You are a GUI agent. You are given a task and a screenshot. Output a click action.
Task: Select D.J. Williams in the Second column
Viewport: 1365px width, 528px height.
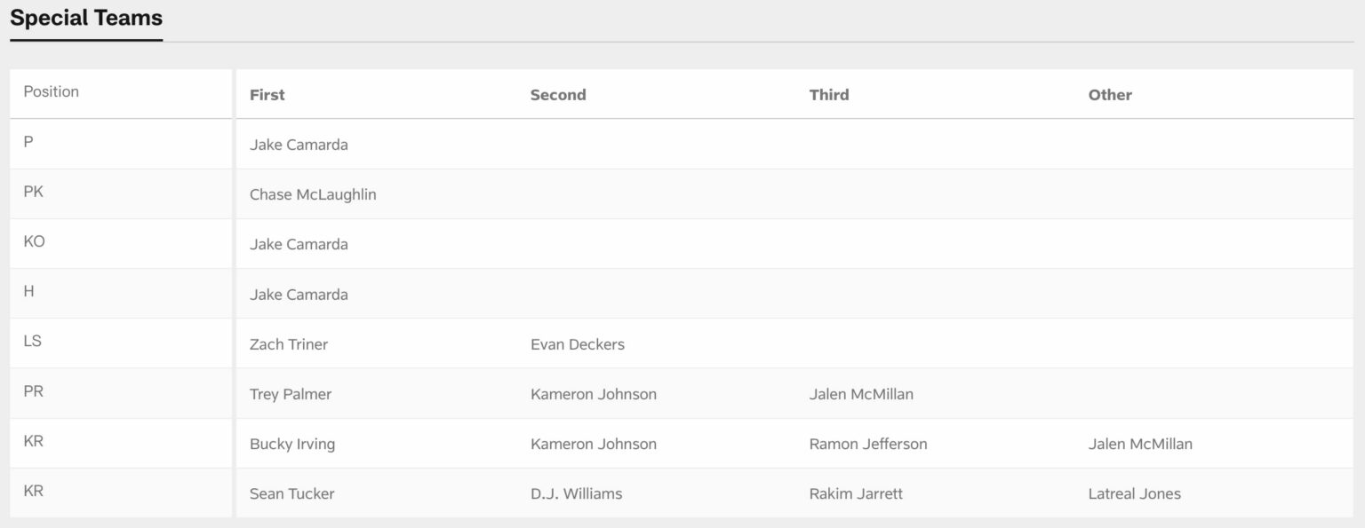tap(577, 493)
